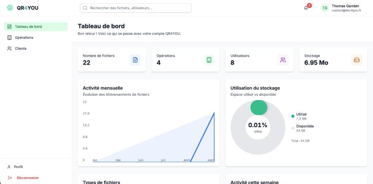Viewport: 373px width, 184px height.
Task: Click the Profil person icon
Action: click(9, 167)
